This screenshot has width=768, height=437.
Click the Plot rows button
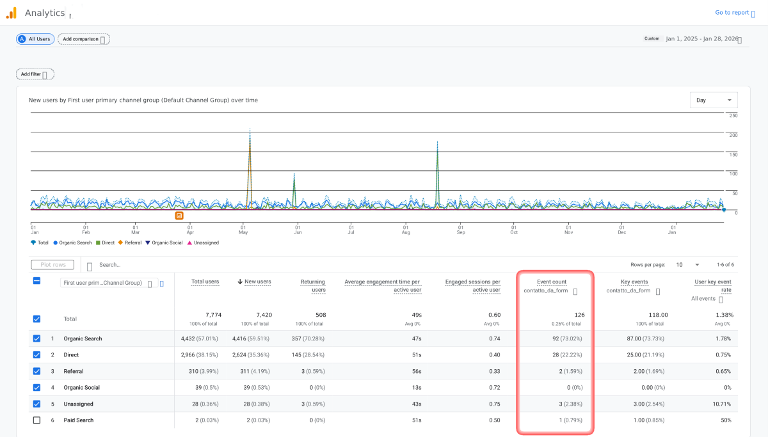click(52, 264)
